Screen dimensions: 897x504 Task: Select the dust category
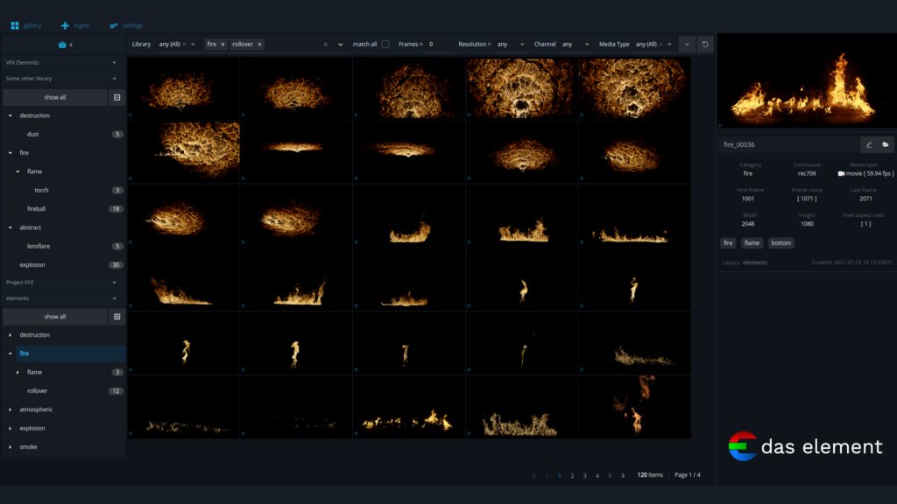tap(33, 134)
